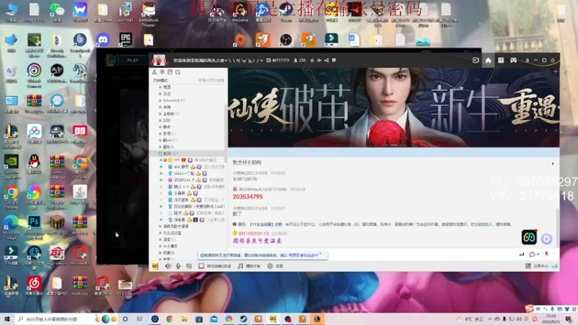Open the blue settings gear in chat
The width and height of the screenshot is (578, 325).
coord(546,239)
